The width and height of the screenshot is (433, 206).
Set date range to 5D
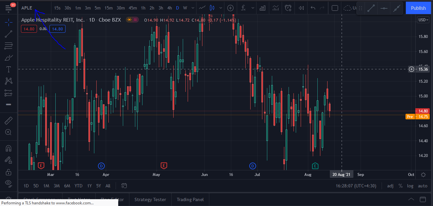(36, 186)
